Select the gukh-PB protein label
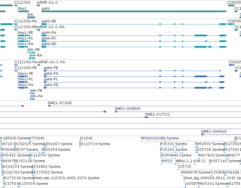The height and width of the screenshot is (188, 241). [x=51, y=68]
